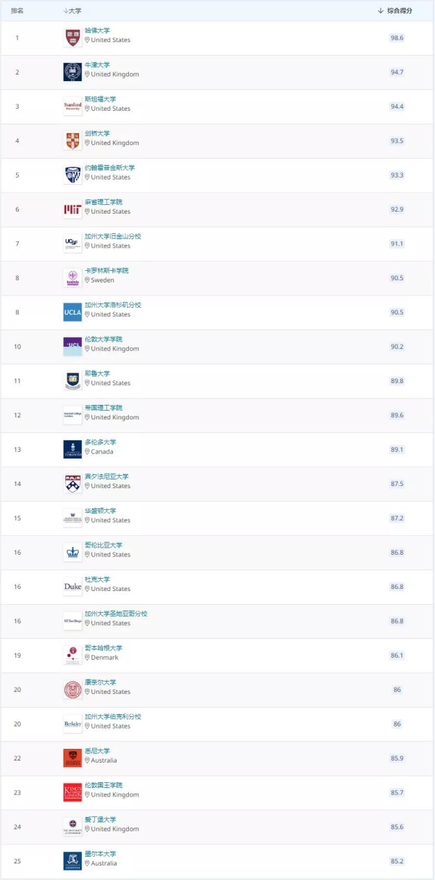Open the 墨尔本大学 link
The image size is (435, 880).
point(100,854)
